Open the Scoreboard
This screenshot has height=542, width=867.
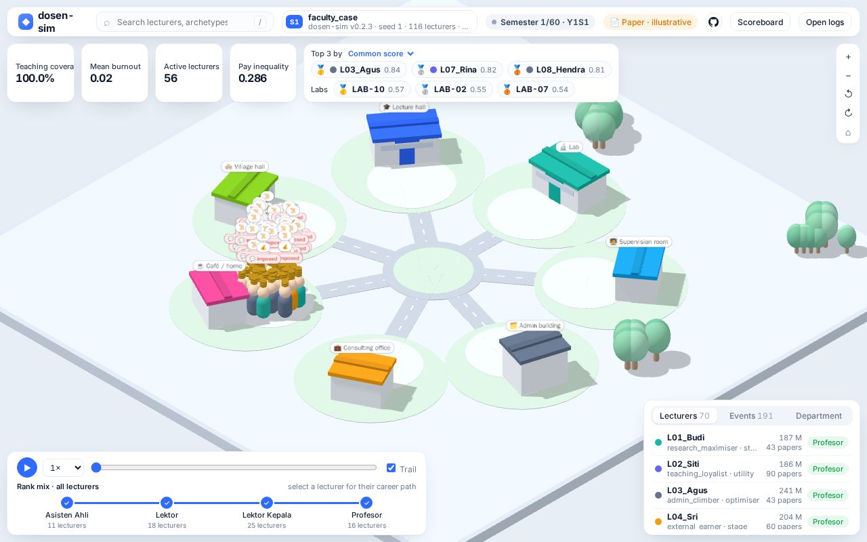[760, 22]
